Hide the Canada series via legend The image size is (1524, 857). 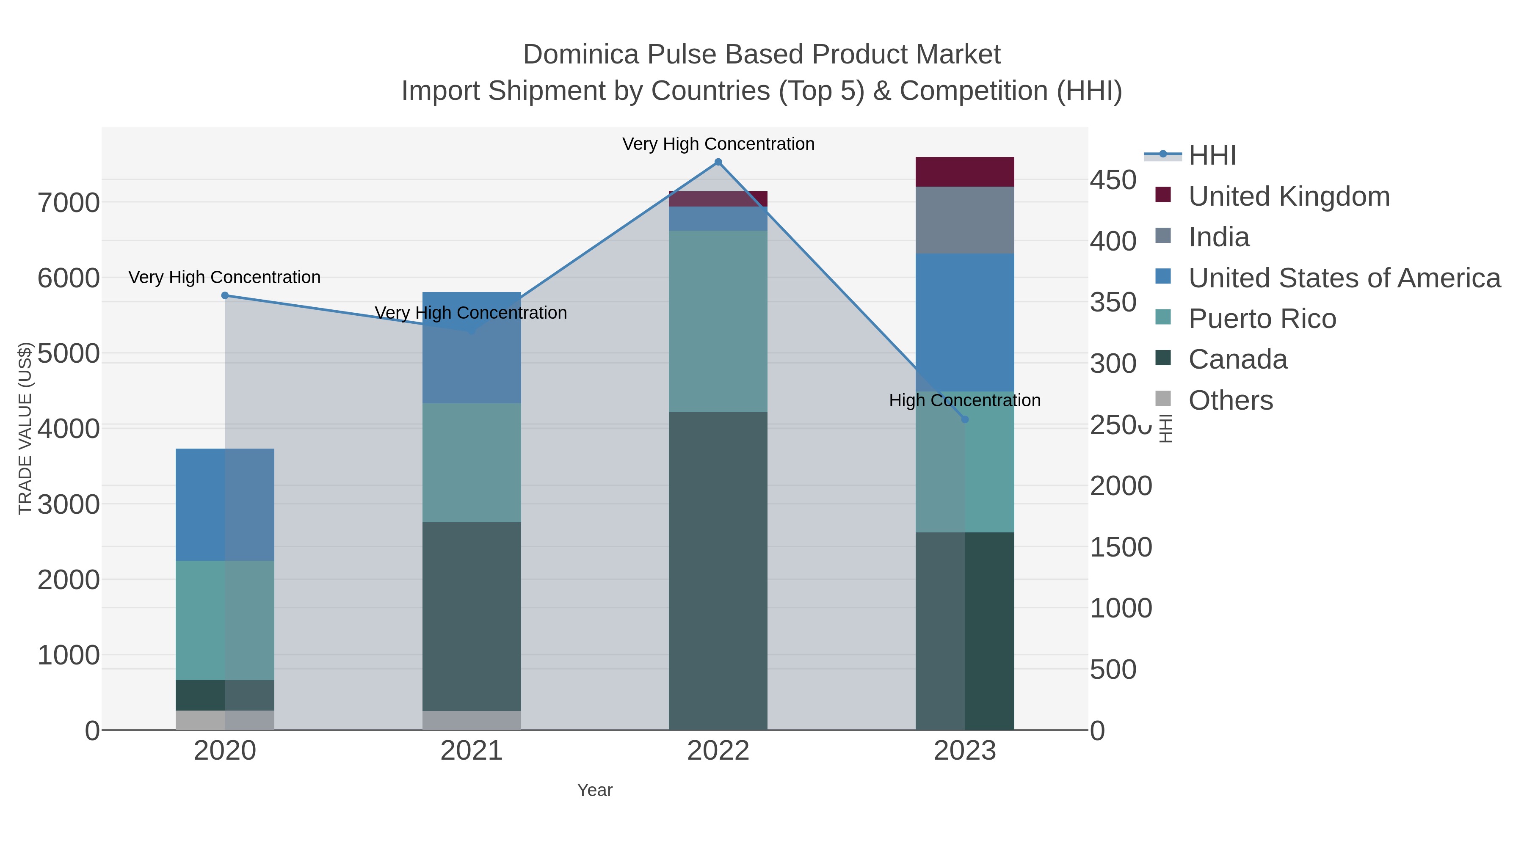click(x=1221, y=360)
